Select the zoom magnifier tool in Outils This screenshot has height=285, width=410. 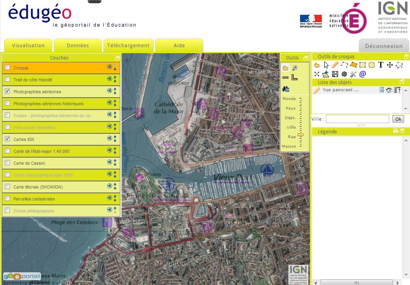[295, 68]
